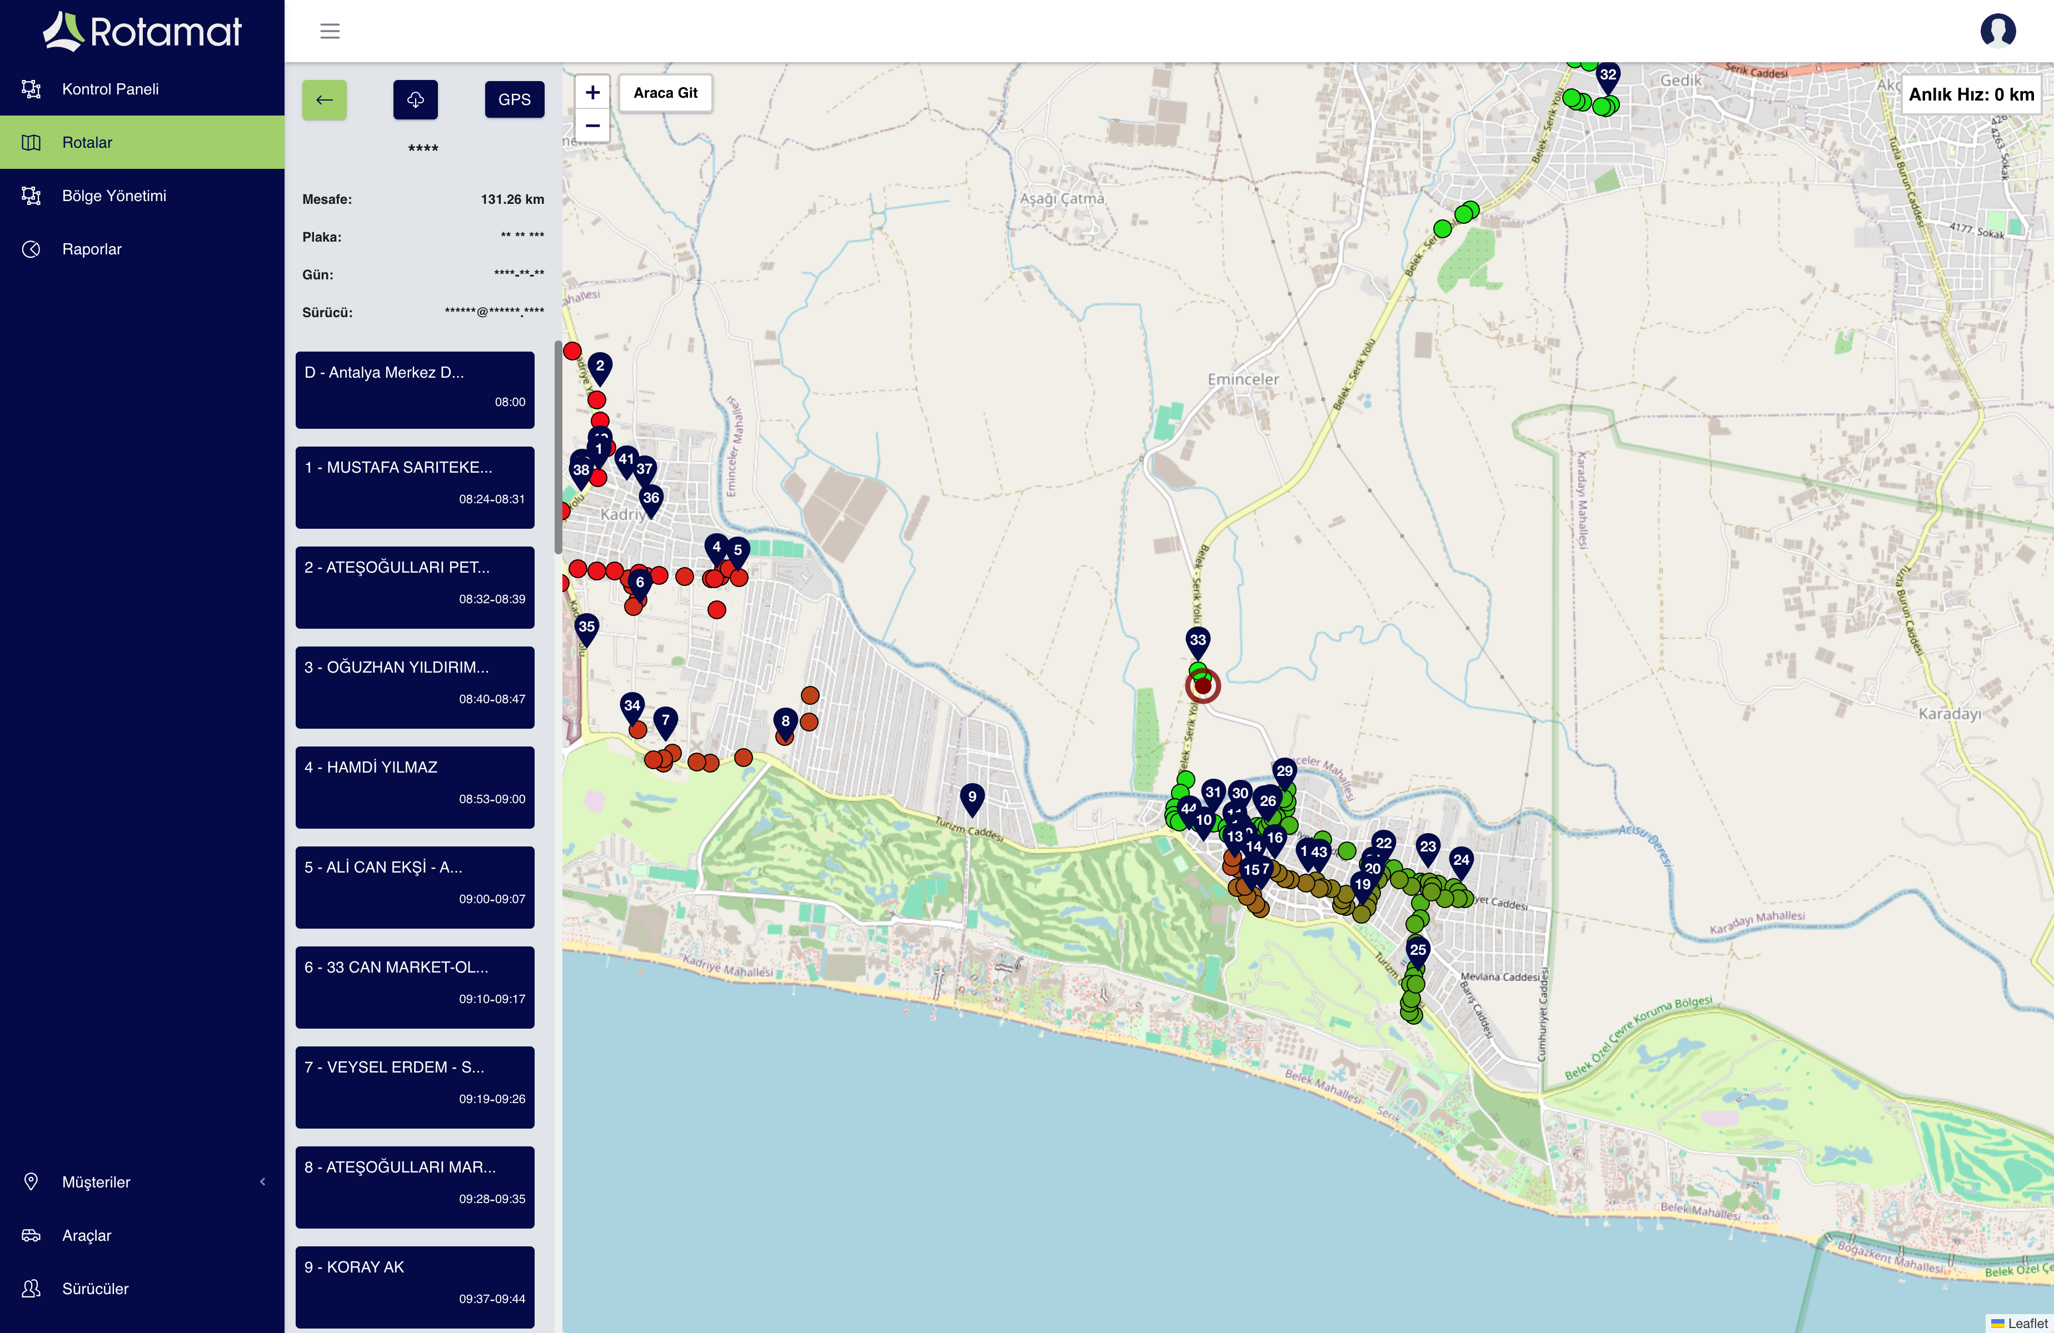Click map marker number 6

[640, 585]
